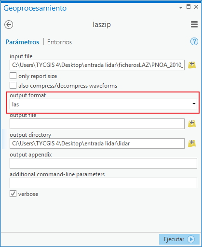Select the las output format combo box
This screenshot has width=202, height=247.
click(103, 104)
